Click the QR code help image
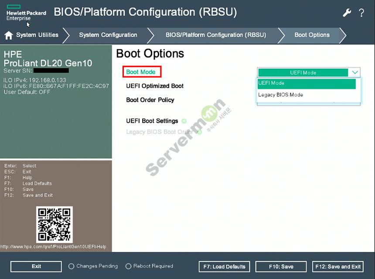 coord(55,224)
